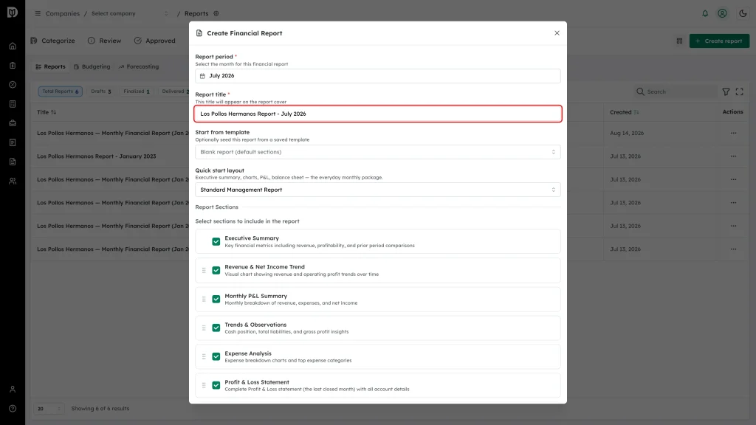Click the Create report button
Viewport: 756px width, 425px height.
point(719,41)
